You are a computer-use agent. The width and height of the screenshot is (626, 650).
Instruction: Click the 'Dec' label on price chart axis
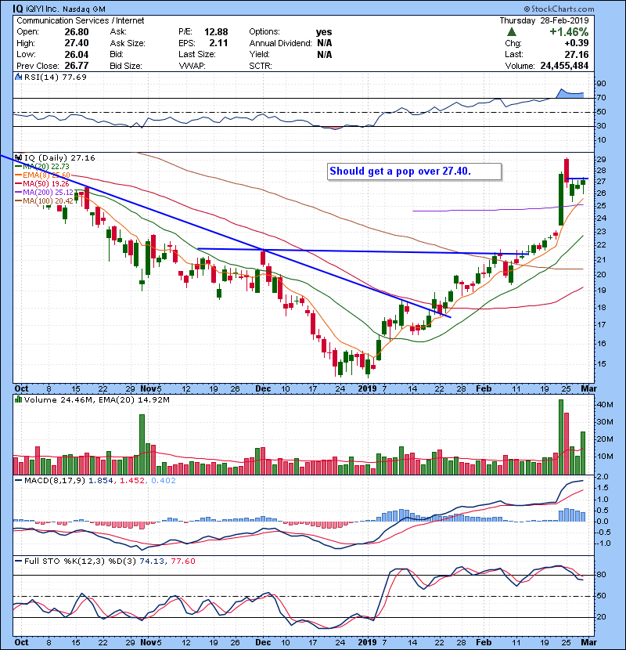click(263, 389)
